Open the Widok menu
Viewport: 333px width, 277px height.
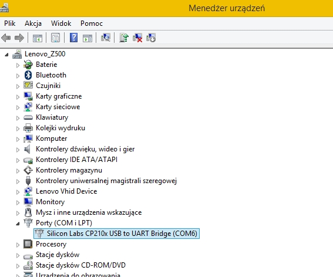(61, 23)
